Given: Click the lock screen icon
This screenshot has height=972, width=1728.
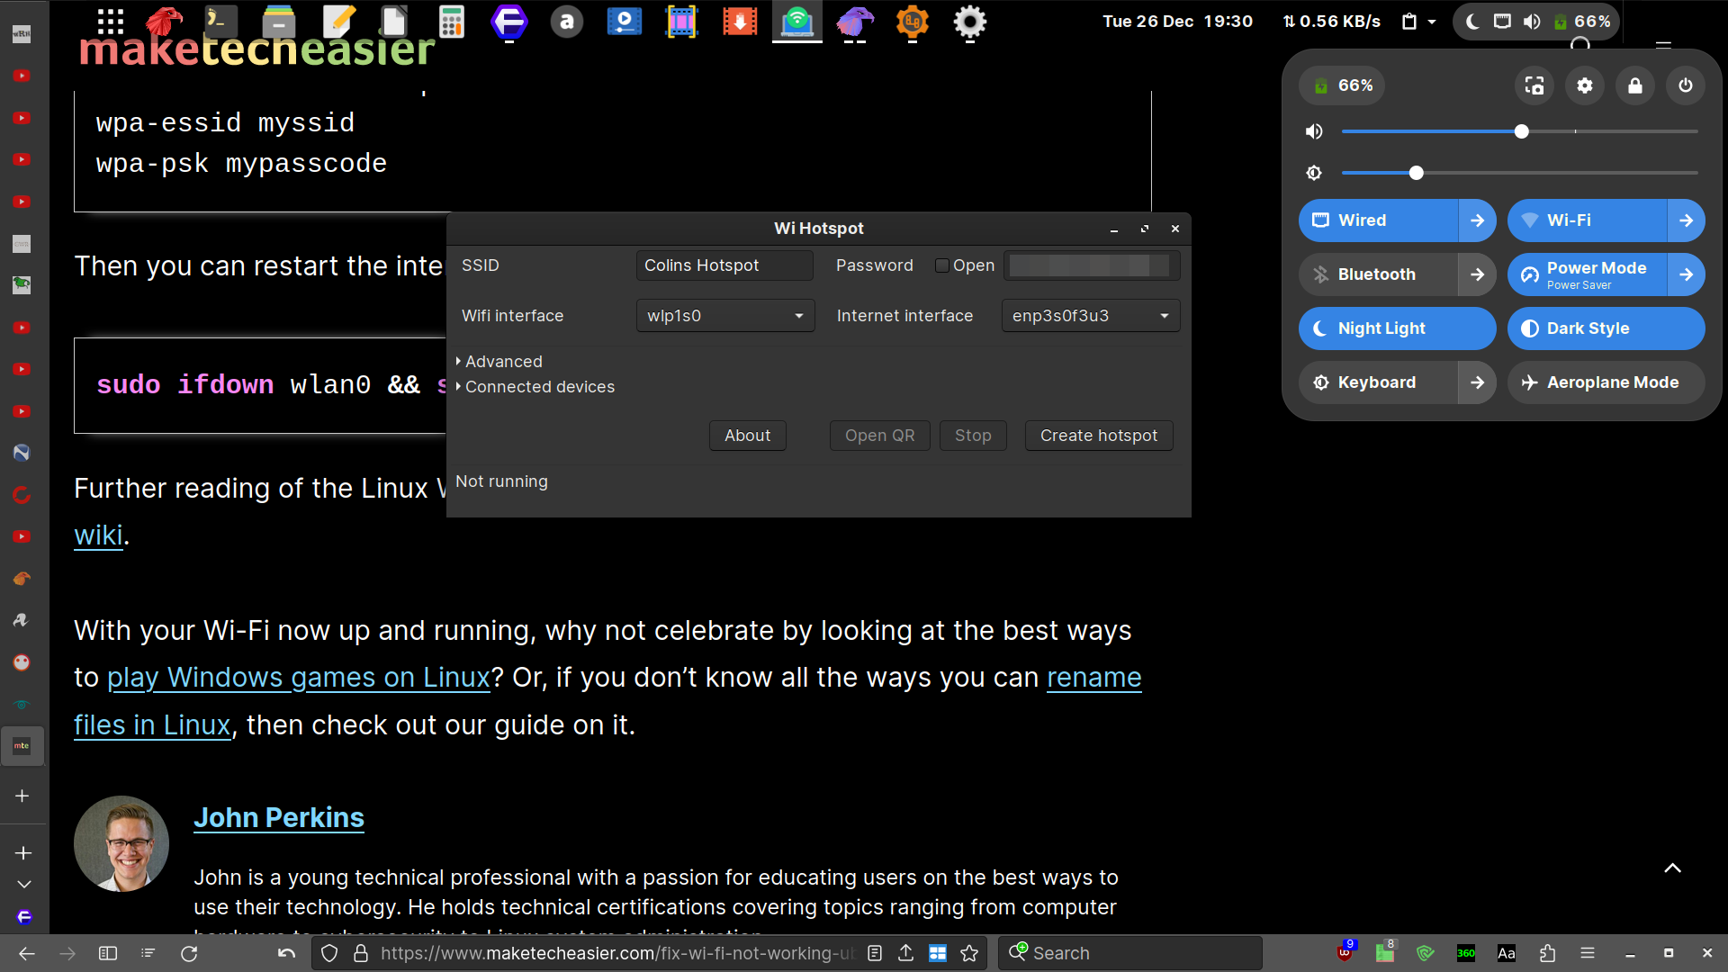Looking at the screenshot, I should tap(1635, 85).
